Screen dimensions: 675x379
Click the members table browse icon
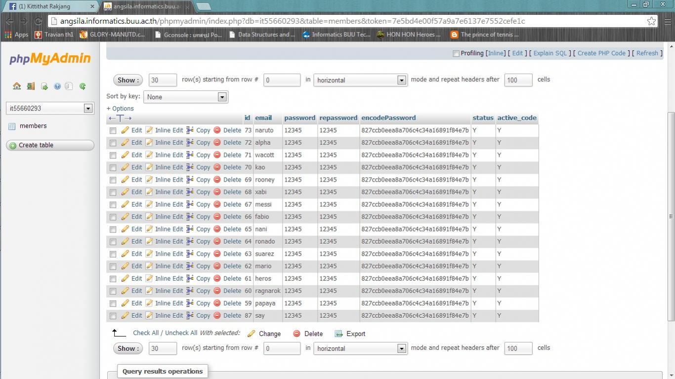(x=12, y=126)
